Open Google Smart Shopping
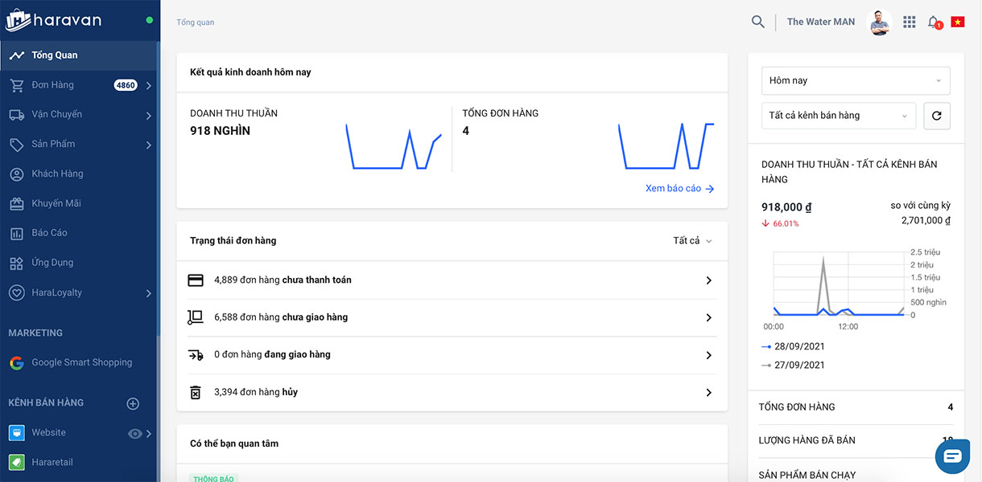Viewport: 982px width, 482px height. click(81, 362)
